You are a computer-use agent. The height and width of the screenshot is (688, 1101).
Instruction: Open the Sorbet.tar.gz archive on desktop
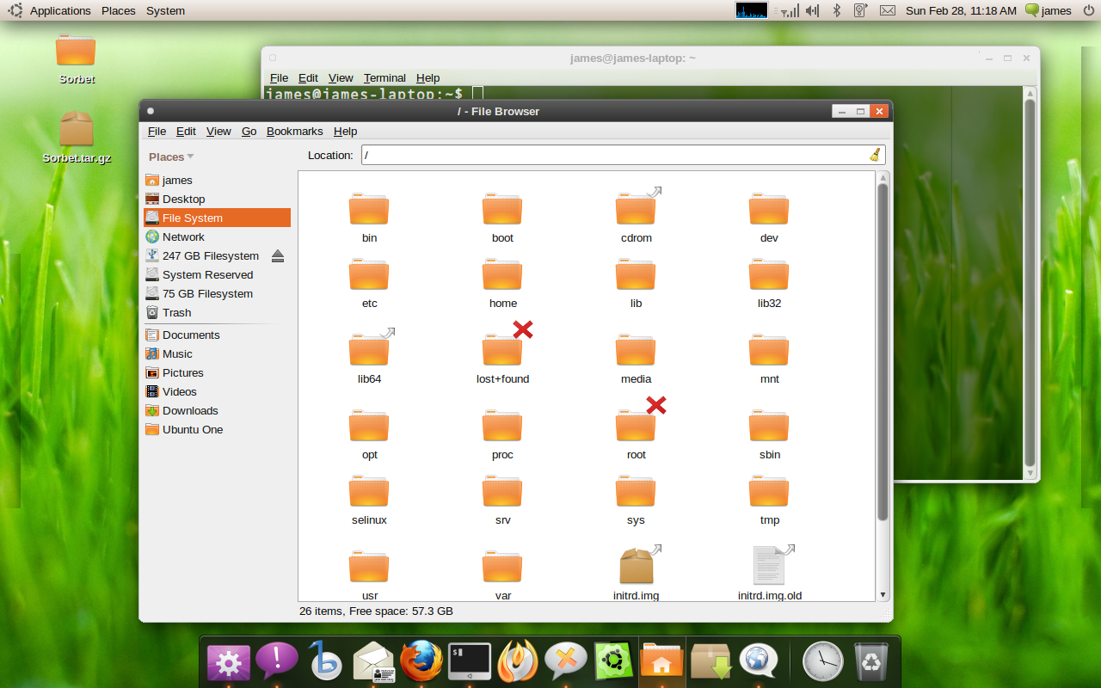(x=77, y=130)
